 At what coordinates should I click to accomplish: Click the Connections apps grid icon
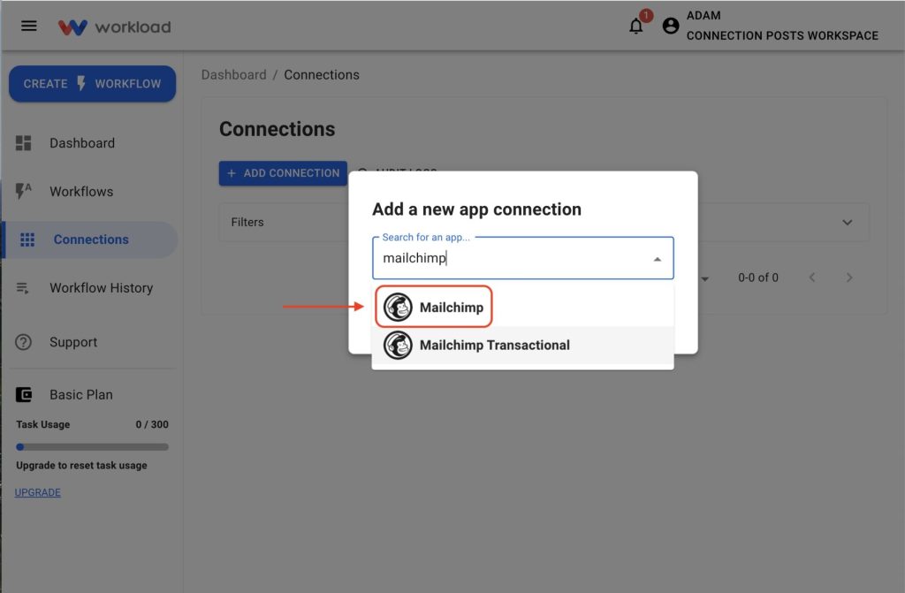pyautogui.click(x=27, y=239)
